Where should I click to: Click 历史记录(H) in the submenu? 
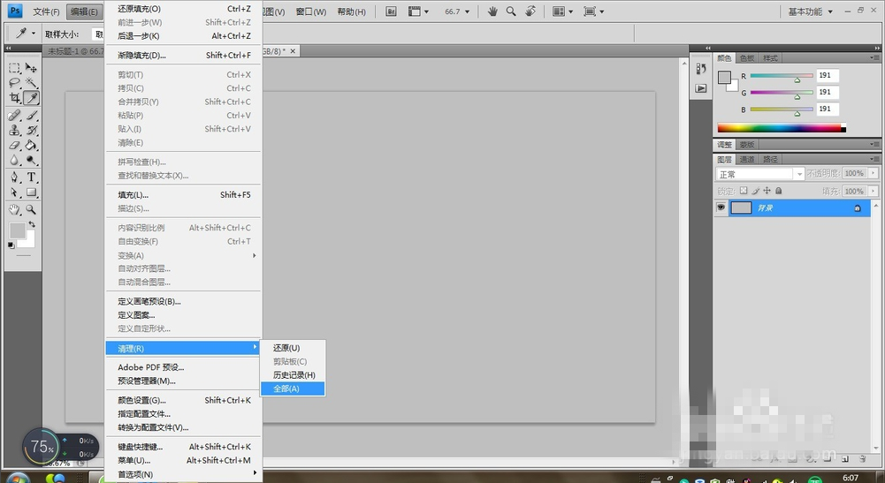tap(294, 375)
